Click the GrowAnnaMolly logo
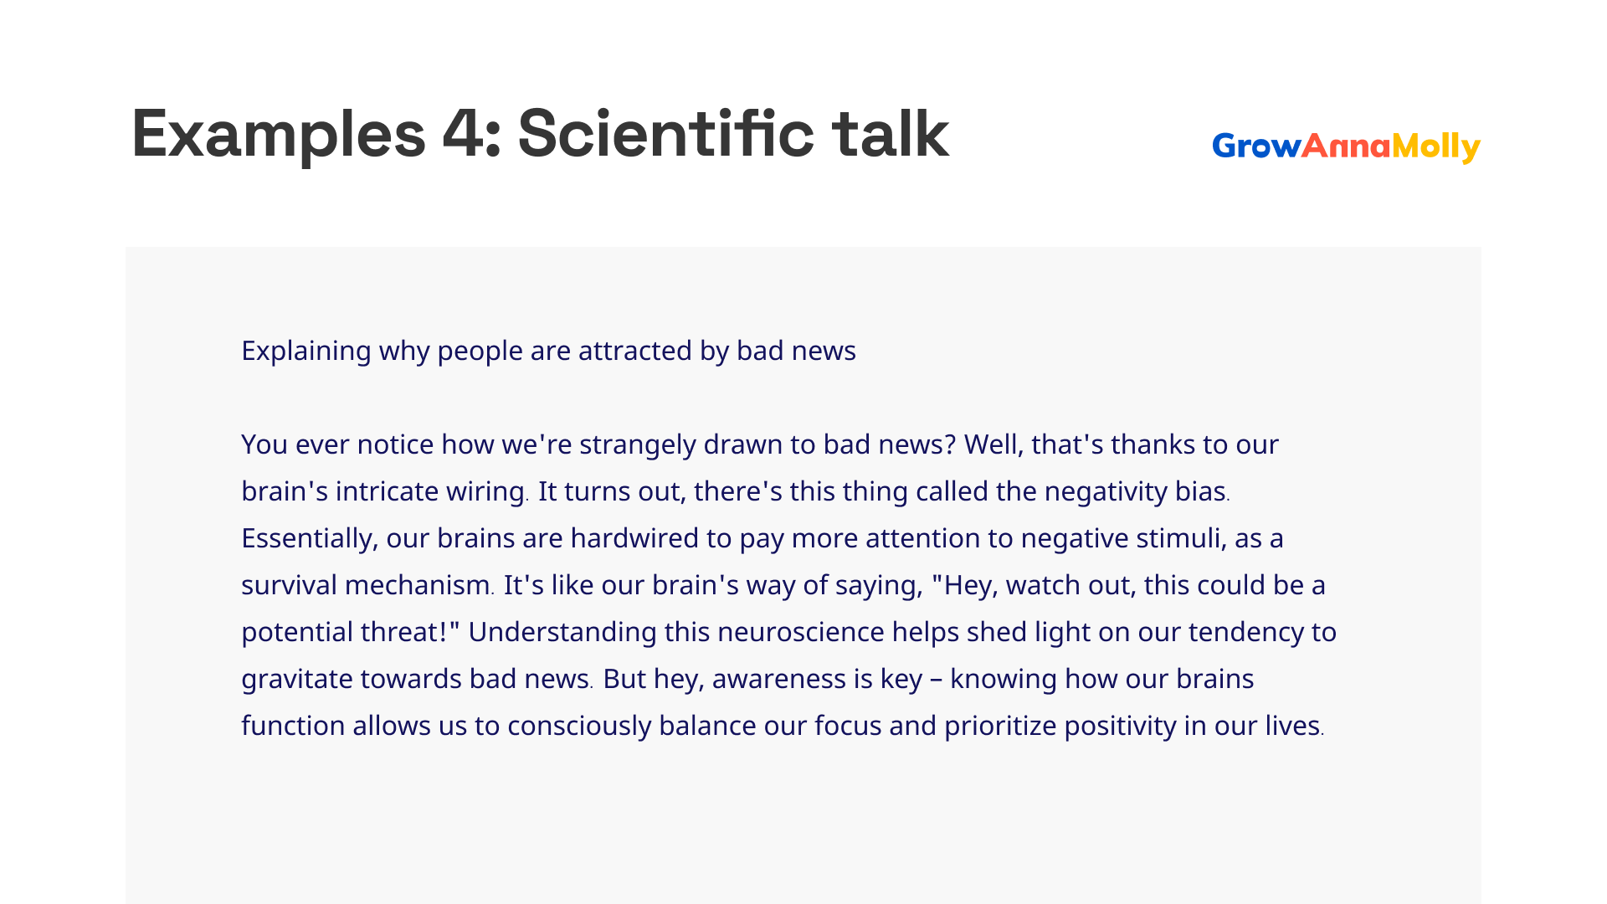 (1346, 146)
